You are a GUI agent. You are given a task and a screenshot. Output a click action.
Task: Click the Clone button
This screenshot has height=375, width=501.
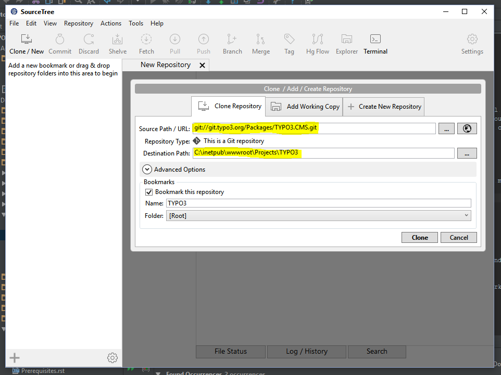coord(420,238)
